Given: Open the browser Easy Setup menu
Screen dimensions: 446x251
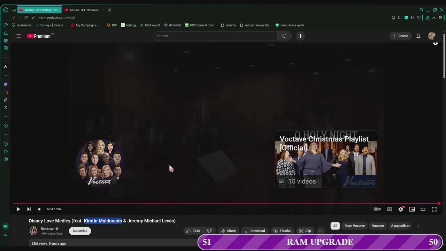Looking at the screenshot, I should click(x=440, y=17).
